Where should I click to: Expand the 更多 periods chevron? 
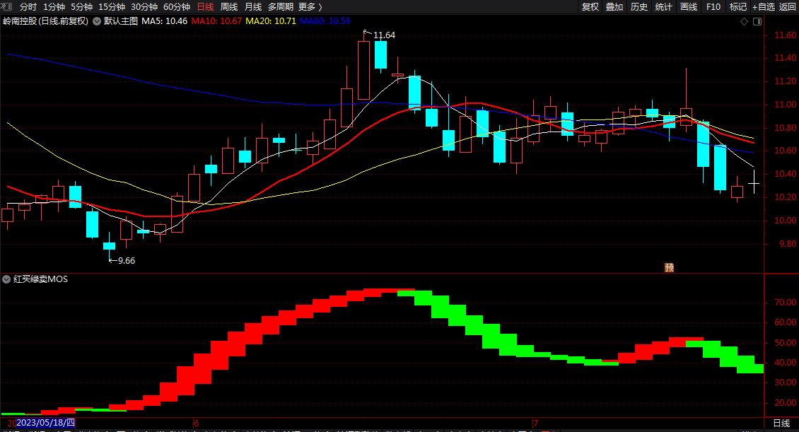pos(320,6)
